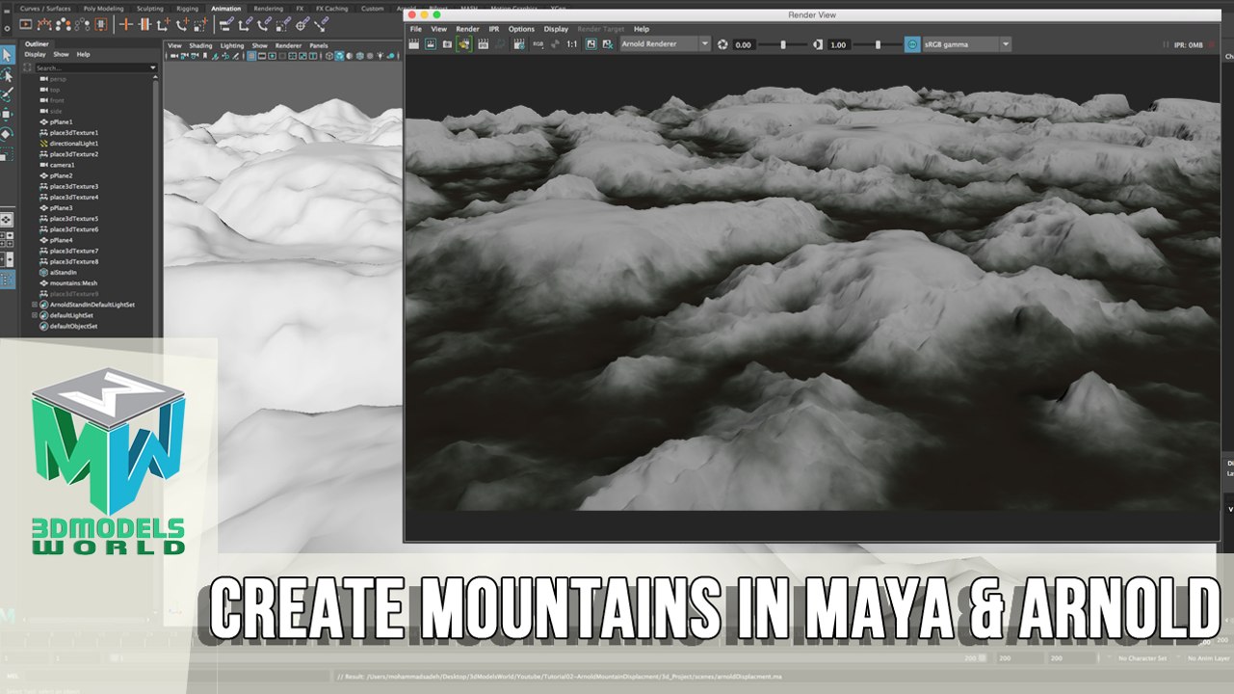
Task: Click the exposure value field 0.00
Action: click(744, 44)
